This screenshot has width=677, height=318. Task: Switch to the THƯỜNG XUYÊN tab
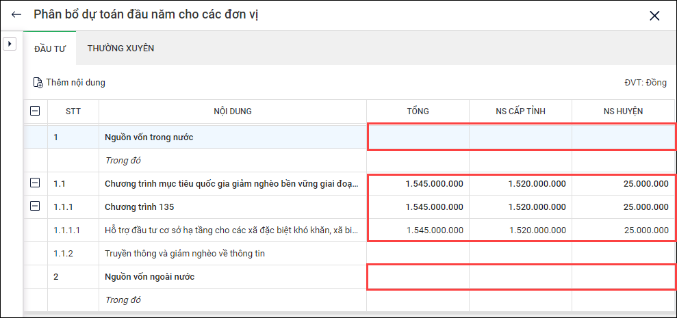pos(120,48)
